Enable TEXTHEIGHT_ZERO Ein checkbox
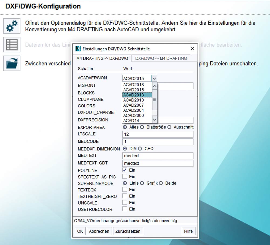 click(x=125, y=196)
